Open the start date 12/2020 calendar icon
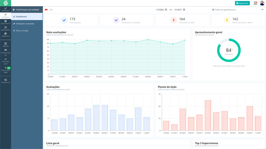The height and width of the screenshot is (149, 266). click(166, 10)
